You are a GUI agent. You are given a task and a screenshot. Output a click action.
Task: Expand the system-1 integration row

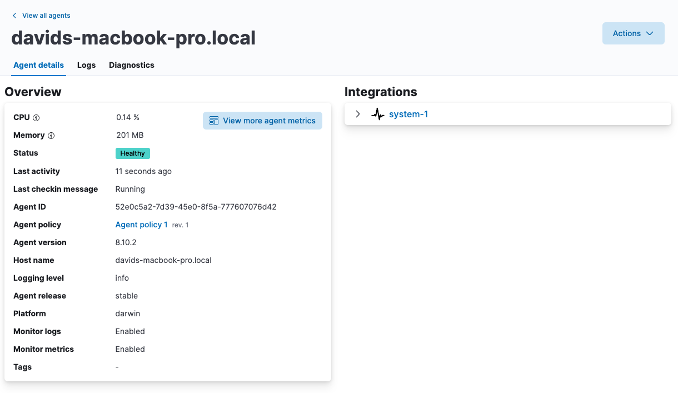coord(358,114)
